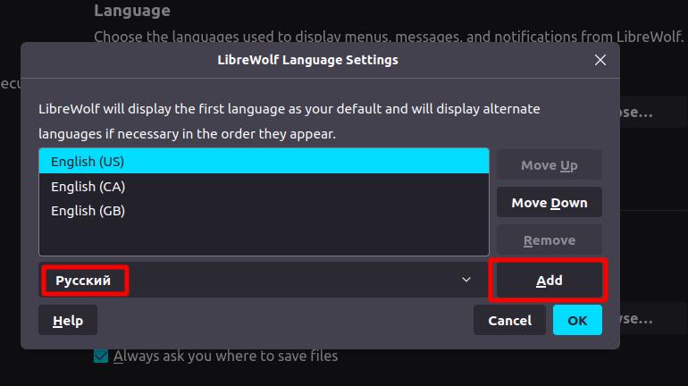Click the Move Up button

point(549,165)
